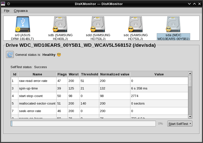Select the sdb SAMSUNG HD403LJ drive icon

click(60, 25)
